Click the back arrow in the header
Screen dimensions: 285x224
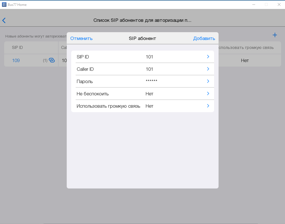pyautogui.click(x=4, y=20)
